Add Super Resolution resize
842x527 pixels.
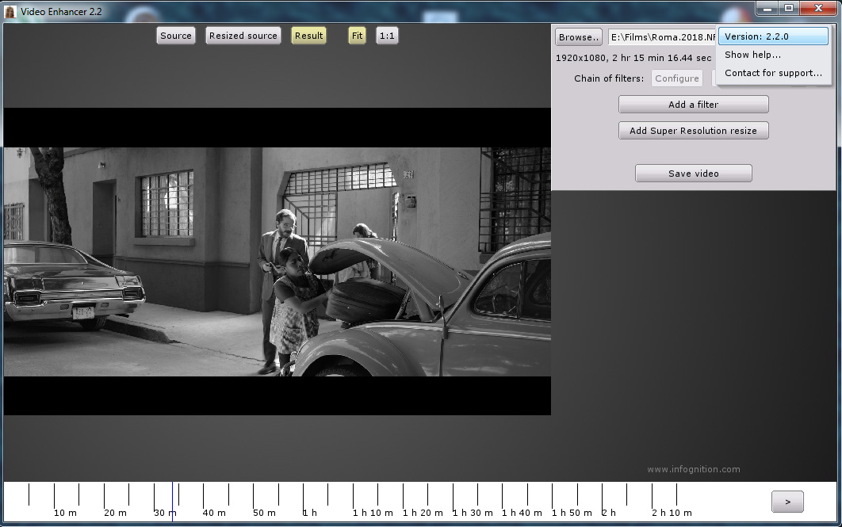[693, 131]
